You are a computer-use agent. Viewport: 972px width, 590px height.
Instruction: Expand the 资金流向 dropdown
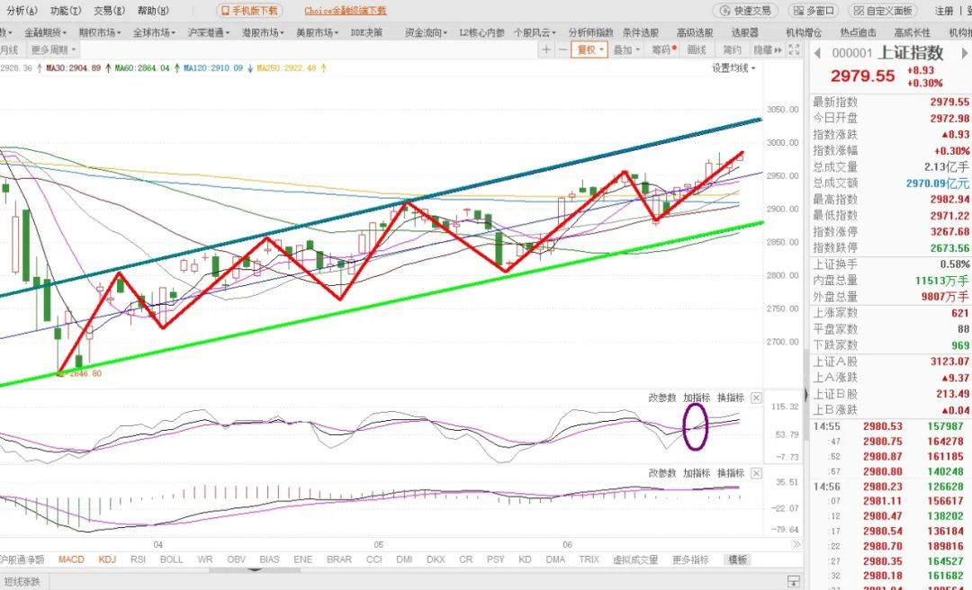427,32
